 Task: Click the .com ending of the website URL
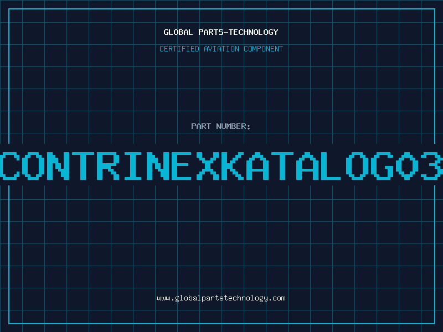click(x=277, y=298)
